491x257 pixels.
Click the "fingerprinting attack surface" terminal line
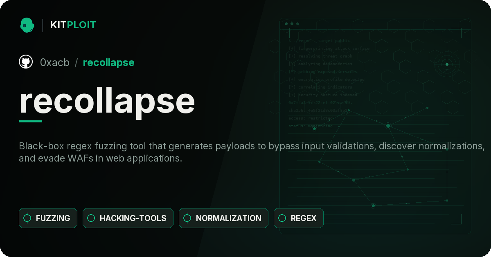[x=329, y=49]
